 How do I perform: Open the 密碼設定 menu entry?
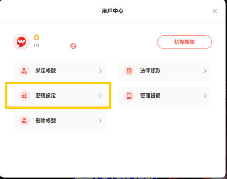[60, 96]
